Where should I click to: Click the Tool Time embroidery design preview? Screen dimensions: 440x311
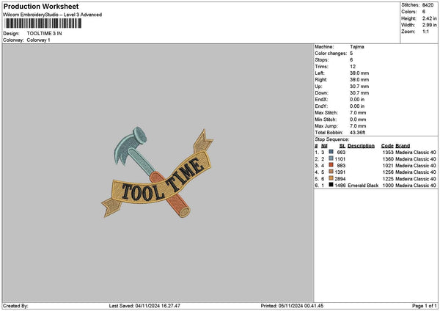point(157,172)
